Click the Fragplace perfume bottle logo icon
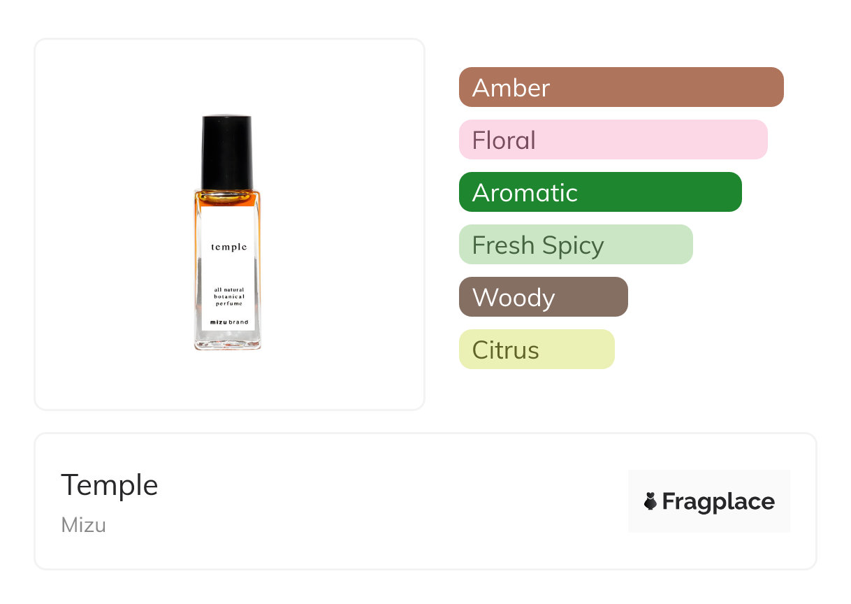851x604 pixels. (650, 501)
